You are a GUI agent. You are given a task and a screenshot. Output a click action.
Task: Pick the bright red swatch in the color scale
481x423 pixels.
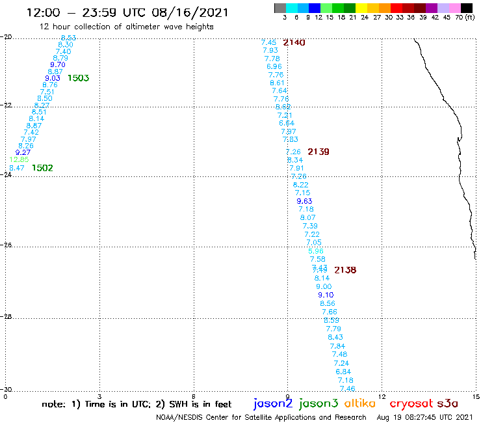(x=396, y=8)
